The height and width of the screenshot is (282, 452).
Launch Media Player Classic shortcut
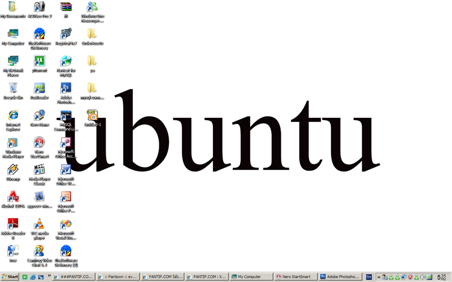(40, 174)
